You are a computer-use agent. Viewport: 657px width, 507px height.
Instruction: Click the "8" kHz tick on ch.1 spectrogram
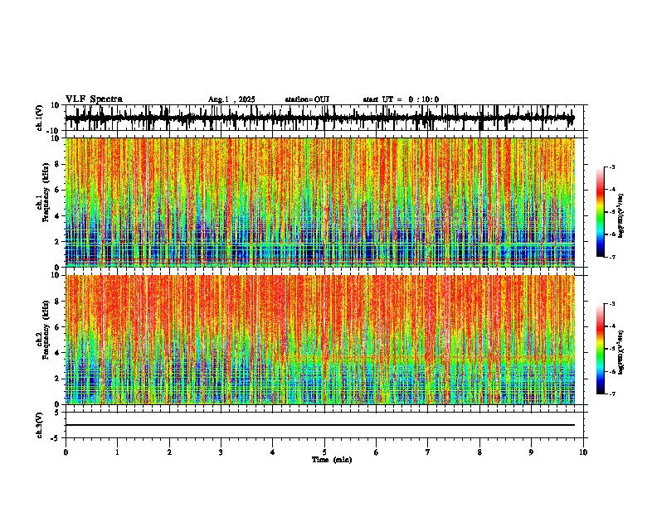point(58,164)
